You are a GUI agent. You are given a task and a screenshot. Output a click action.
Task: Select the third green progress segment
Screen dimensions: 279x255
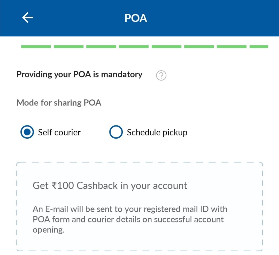click(101, 47)
